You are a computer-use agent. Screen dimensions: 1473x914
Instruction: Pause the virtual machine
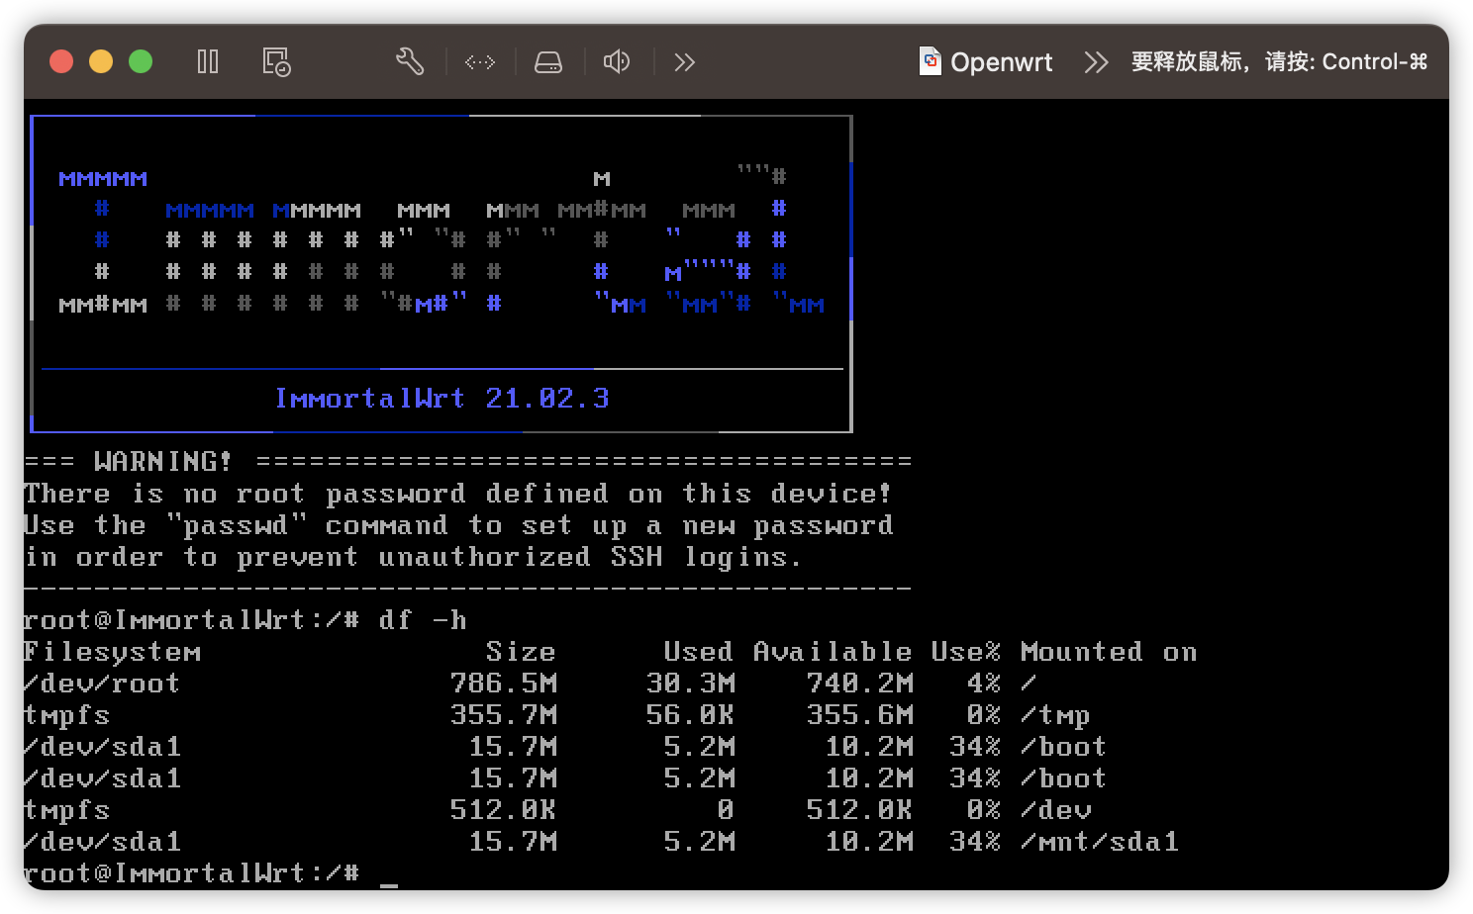pyautogui.click(x=207, y=62)
